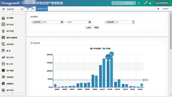Click the 2005年 axis label
Screen dimensions: 172x97
pyautogui.click(x=57, y=89)
